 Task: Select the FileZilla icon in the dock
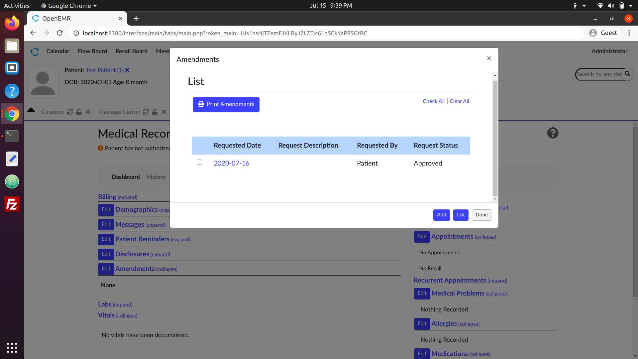click(12, 204)
